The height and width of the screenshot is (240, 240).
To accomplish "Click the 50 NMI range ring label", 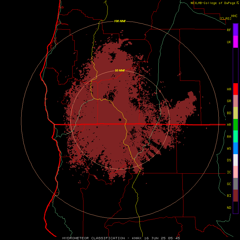I will tap(120, 70).
